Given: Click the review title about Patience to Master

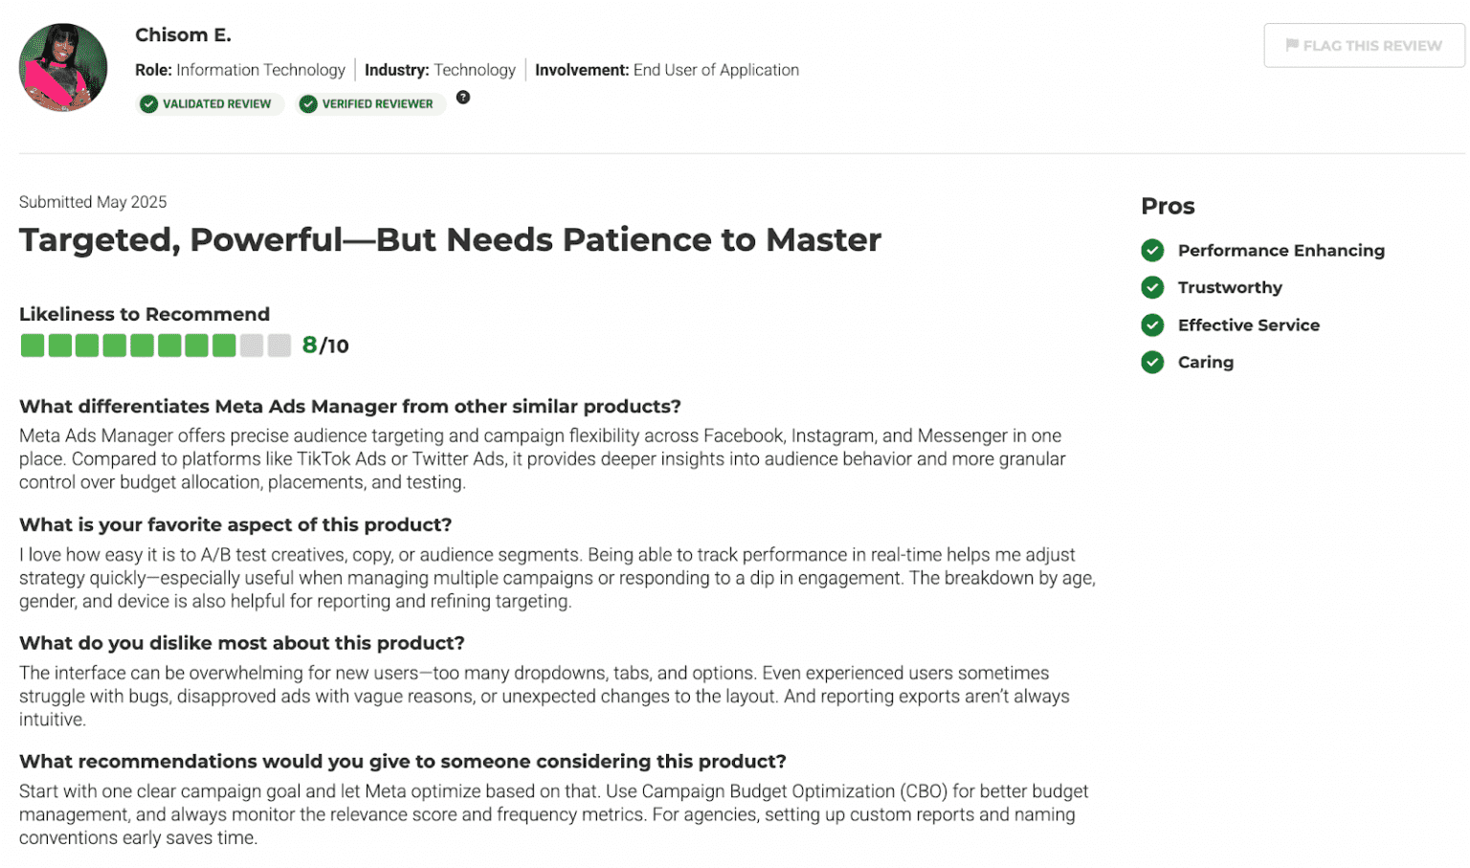Looking at the screenshot, I should 450,240.
